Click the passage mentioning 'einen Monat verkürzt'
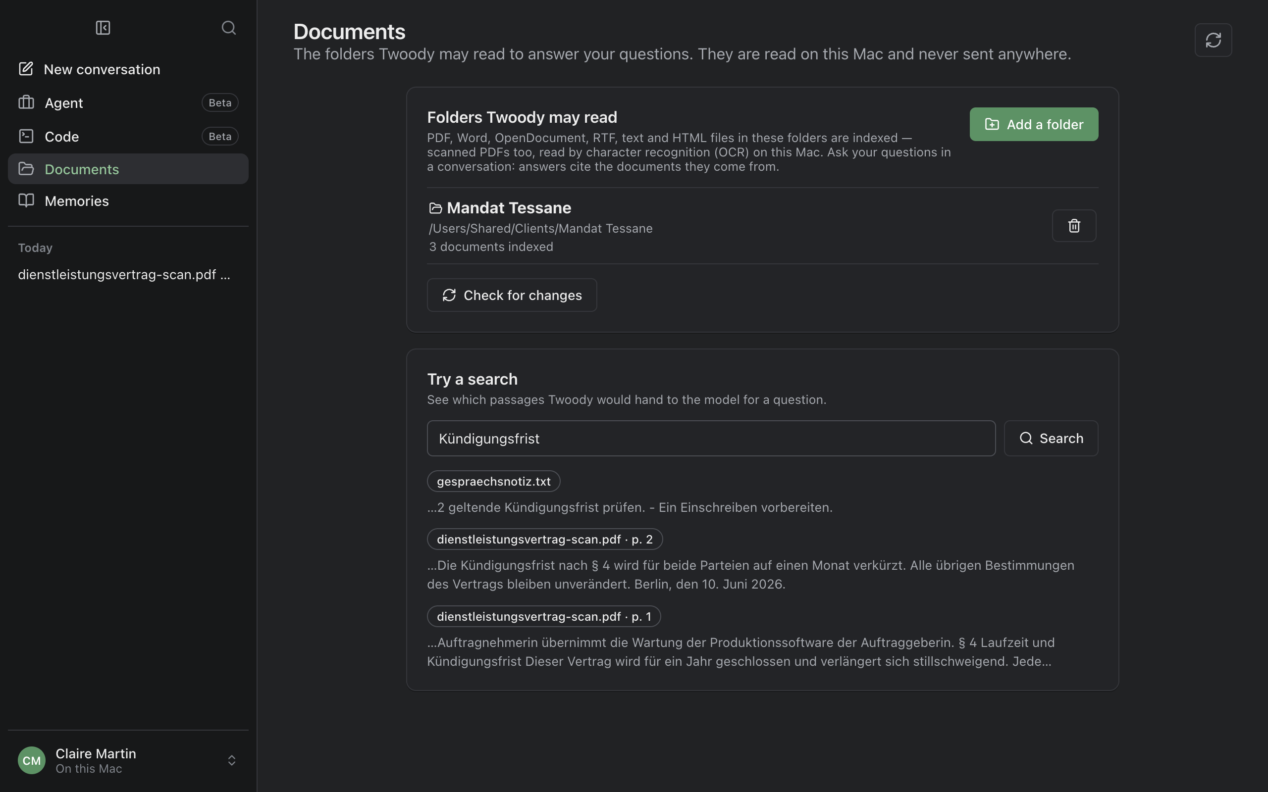The image size is (1268, 792). [751, 575]
